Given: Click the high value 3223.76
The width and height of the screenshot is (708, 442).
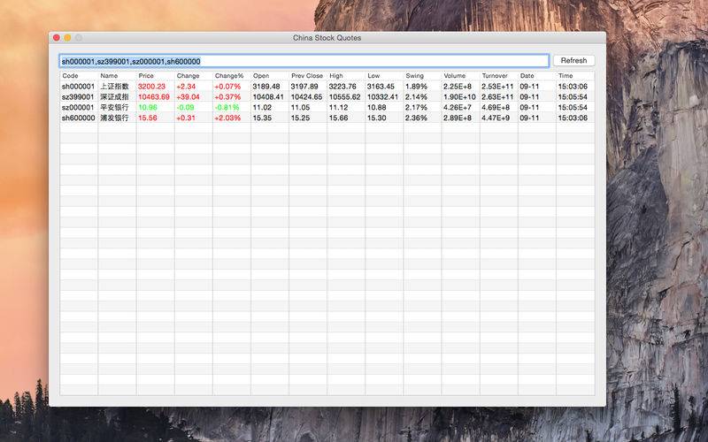Looking at the screenshot, I should click(342, 86).
